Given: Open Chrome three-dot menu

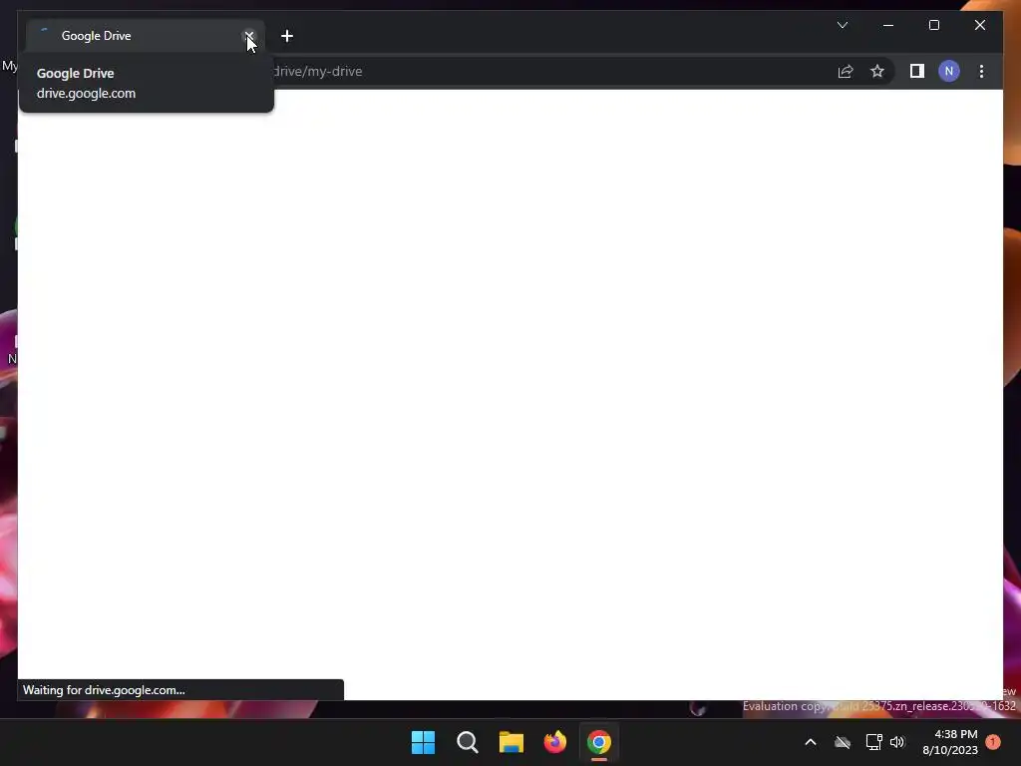Looking at the screenshot, I should pos(981,71).
